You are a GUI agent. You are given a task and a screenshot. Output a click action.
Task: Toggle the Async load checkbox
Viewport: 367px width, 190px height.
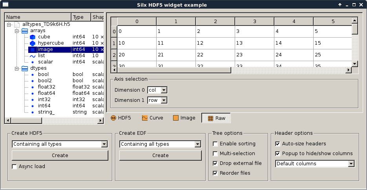click(15, 166)
